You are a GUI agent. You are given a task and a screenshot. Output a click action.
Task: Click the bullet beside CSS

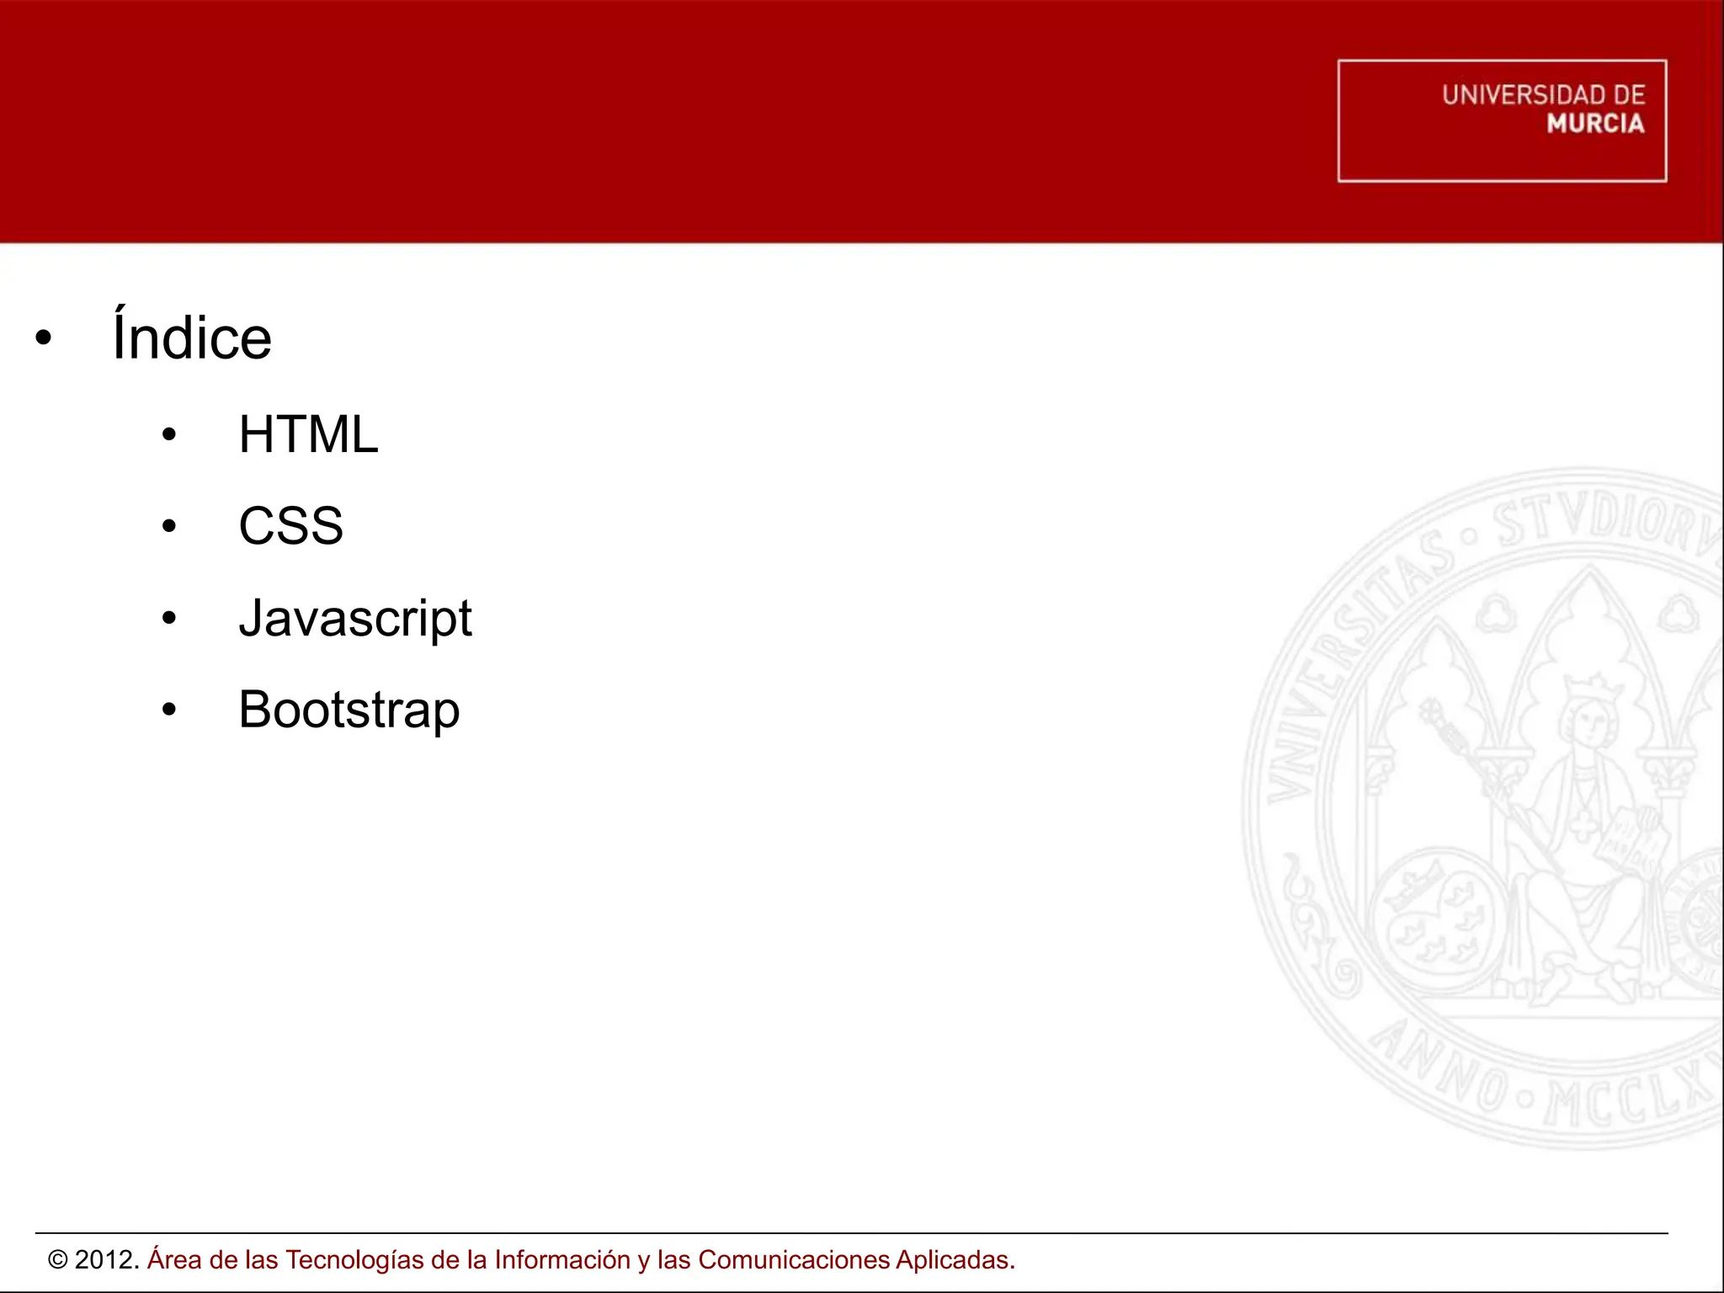coord(169,527)
